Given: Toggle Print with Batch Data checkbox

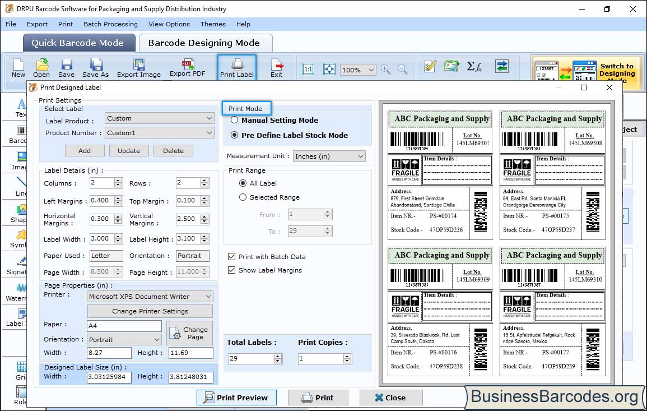Looking at the screenshot, I should click(x=231, y=256).
